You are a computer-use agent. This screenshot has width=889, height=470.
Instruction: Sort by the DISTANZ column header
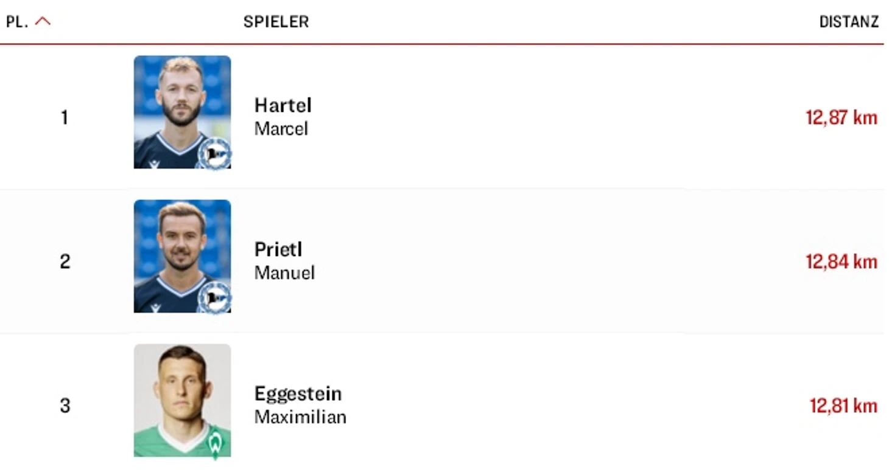[x=849, y=22]
